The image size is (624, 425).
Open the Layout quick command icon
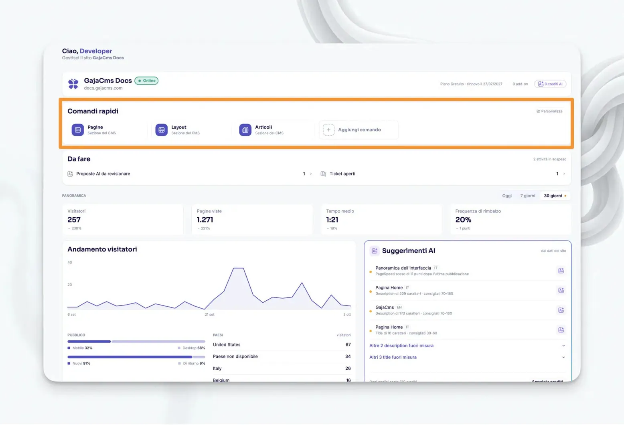click(x=162, y=130)
